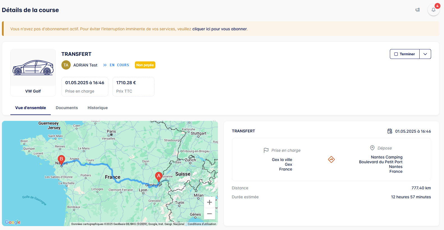Open the Conditions d'utilisation map link
Image resolution: width=444 pixels, height=230 pixels.
[x=202, y=224]
